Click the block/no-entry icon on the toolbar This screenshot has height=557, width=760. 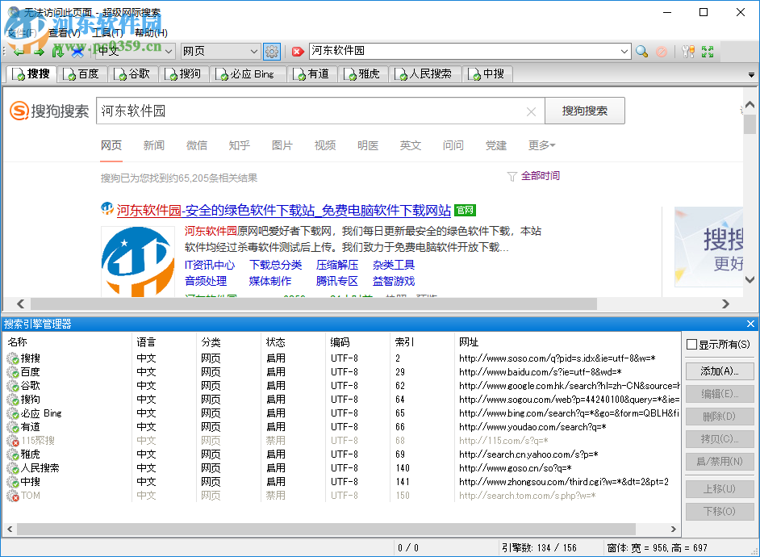click(662, 51)
